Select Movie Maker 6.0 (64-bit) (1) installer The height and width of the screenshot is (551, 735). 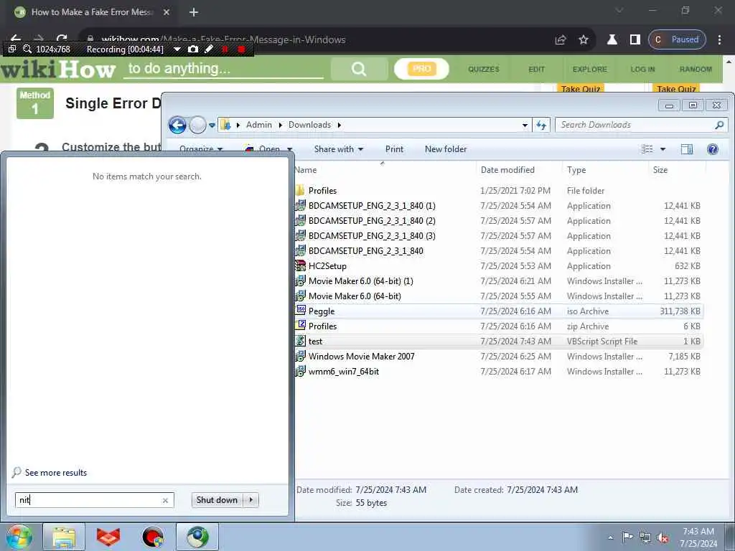pos(360,281)
